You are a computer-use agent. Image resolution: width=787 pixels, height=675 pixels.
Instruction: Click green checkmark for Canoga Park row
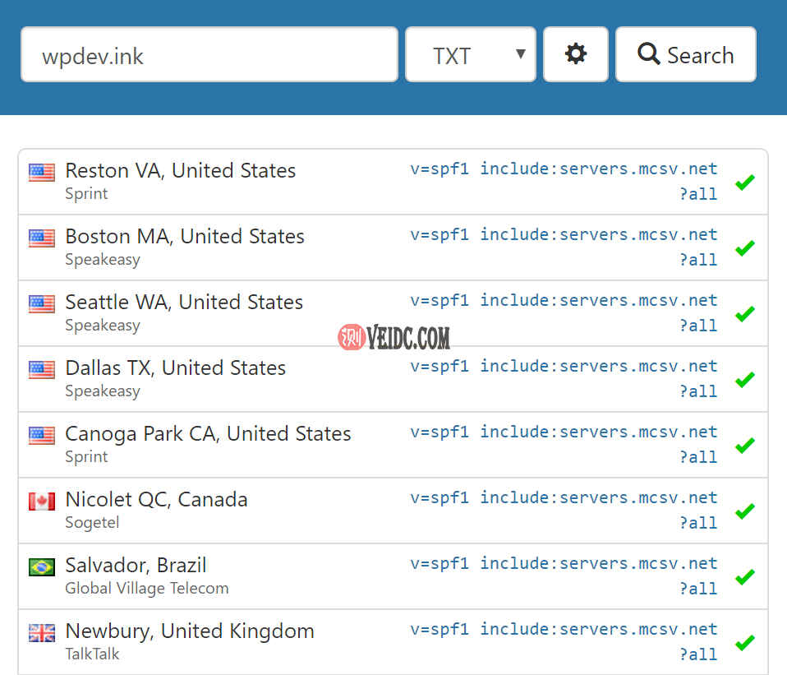pyautogui.click(x=745, y=446)
